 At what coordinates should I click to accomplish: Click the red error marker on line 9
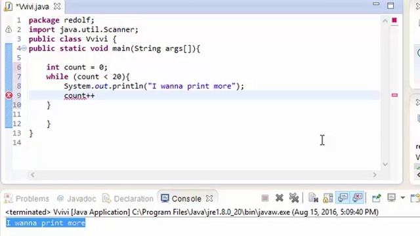[x=9, y=95]
